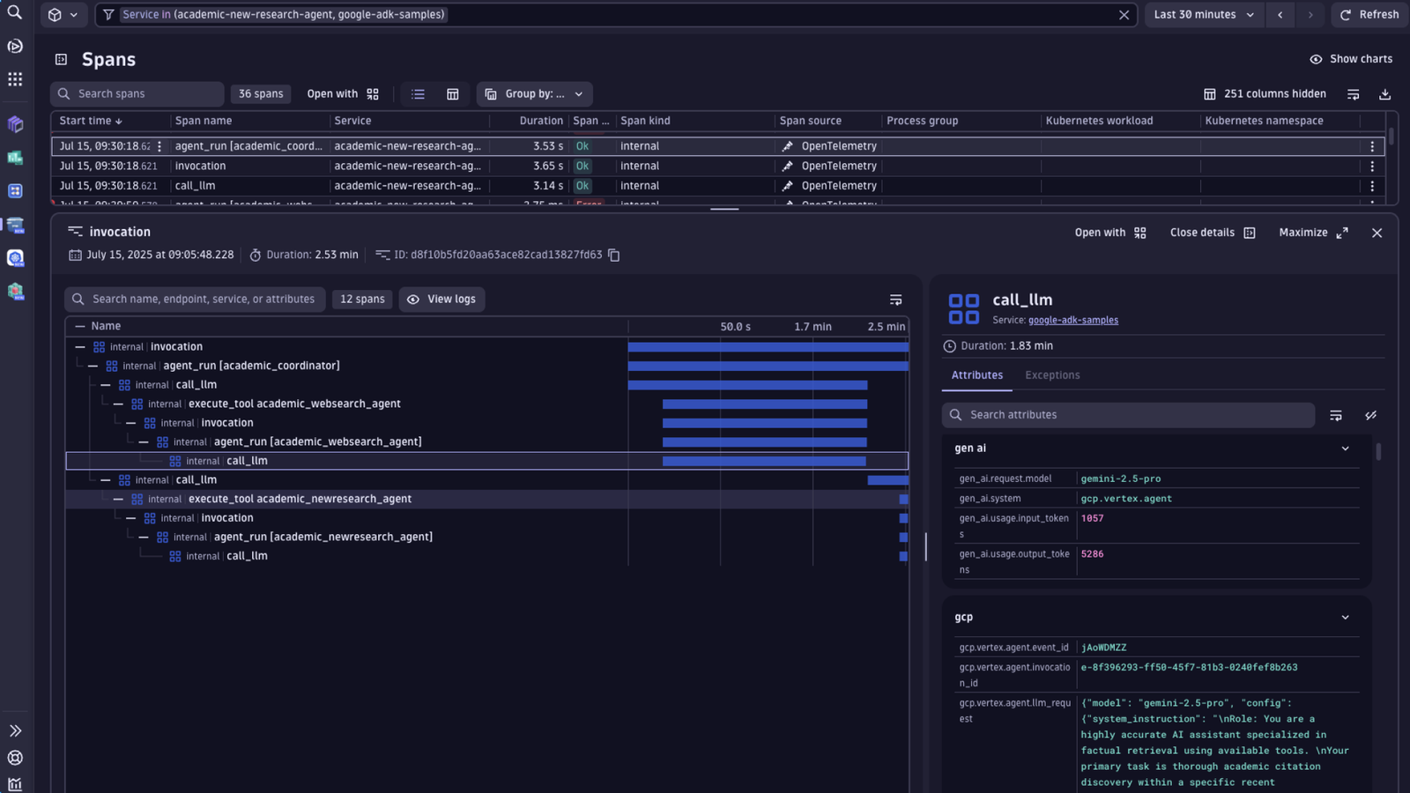Collapse agent_run [academic_newresearch_agent] node
Image resolution: width=1410 pixels, height=793 pixels.
click(x=144, y=537)
